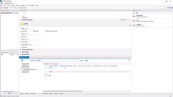Remove schema minus button

tap(130, 20)
